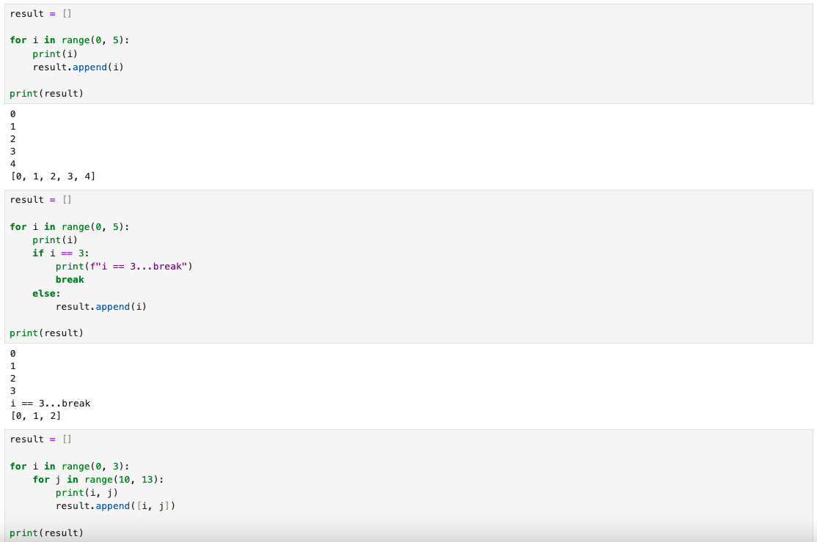Click the print(f"i == 3...break") statement
817x542 pixels.
[124, 267]
